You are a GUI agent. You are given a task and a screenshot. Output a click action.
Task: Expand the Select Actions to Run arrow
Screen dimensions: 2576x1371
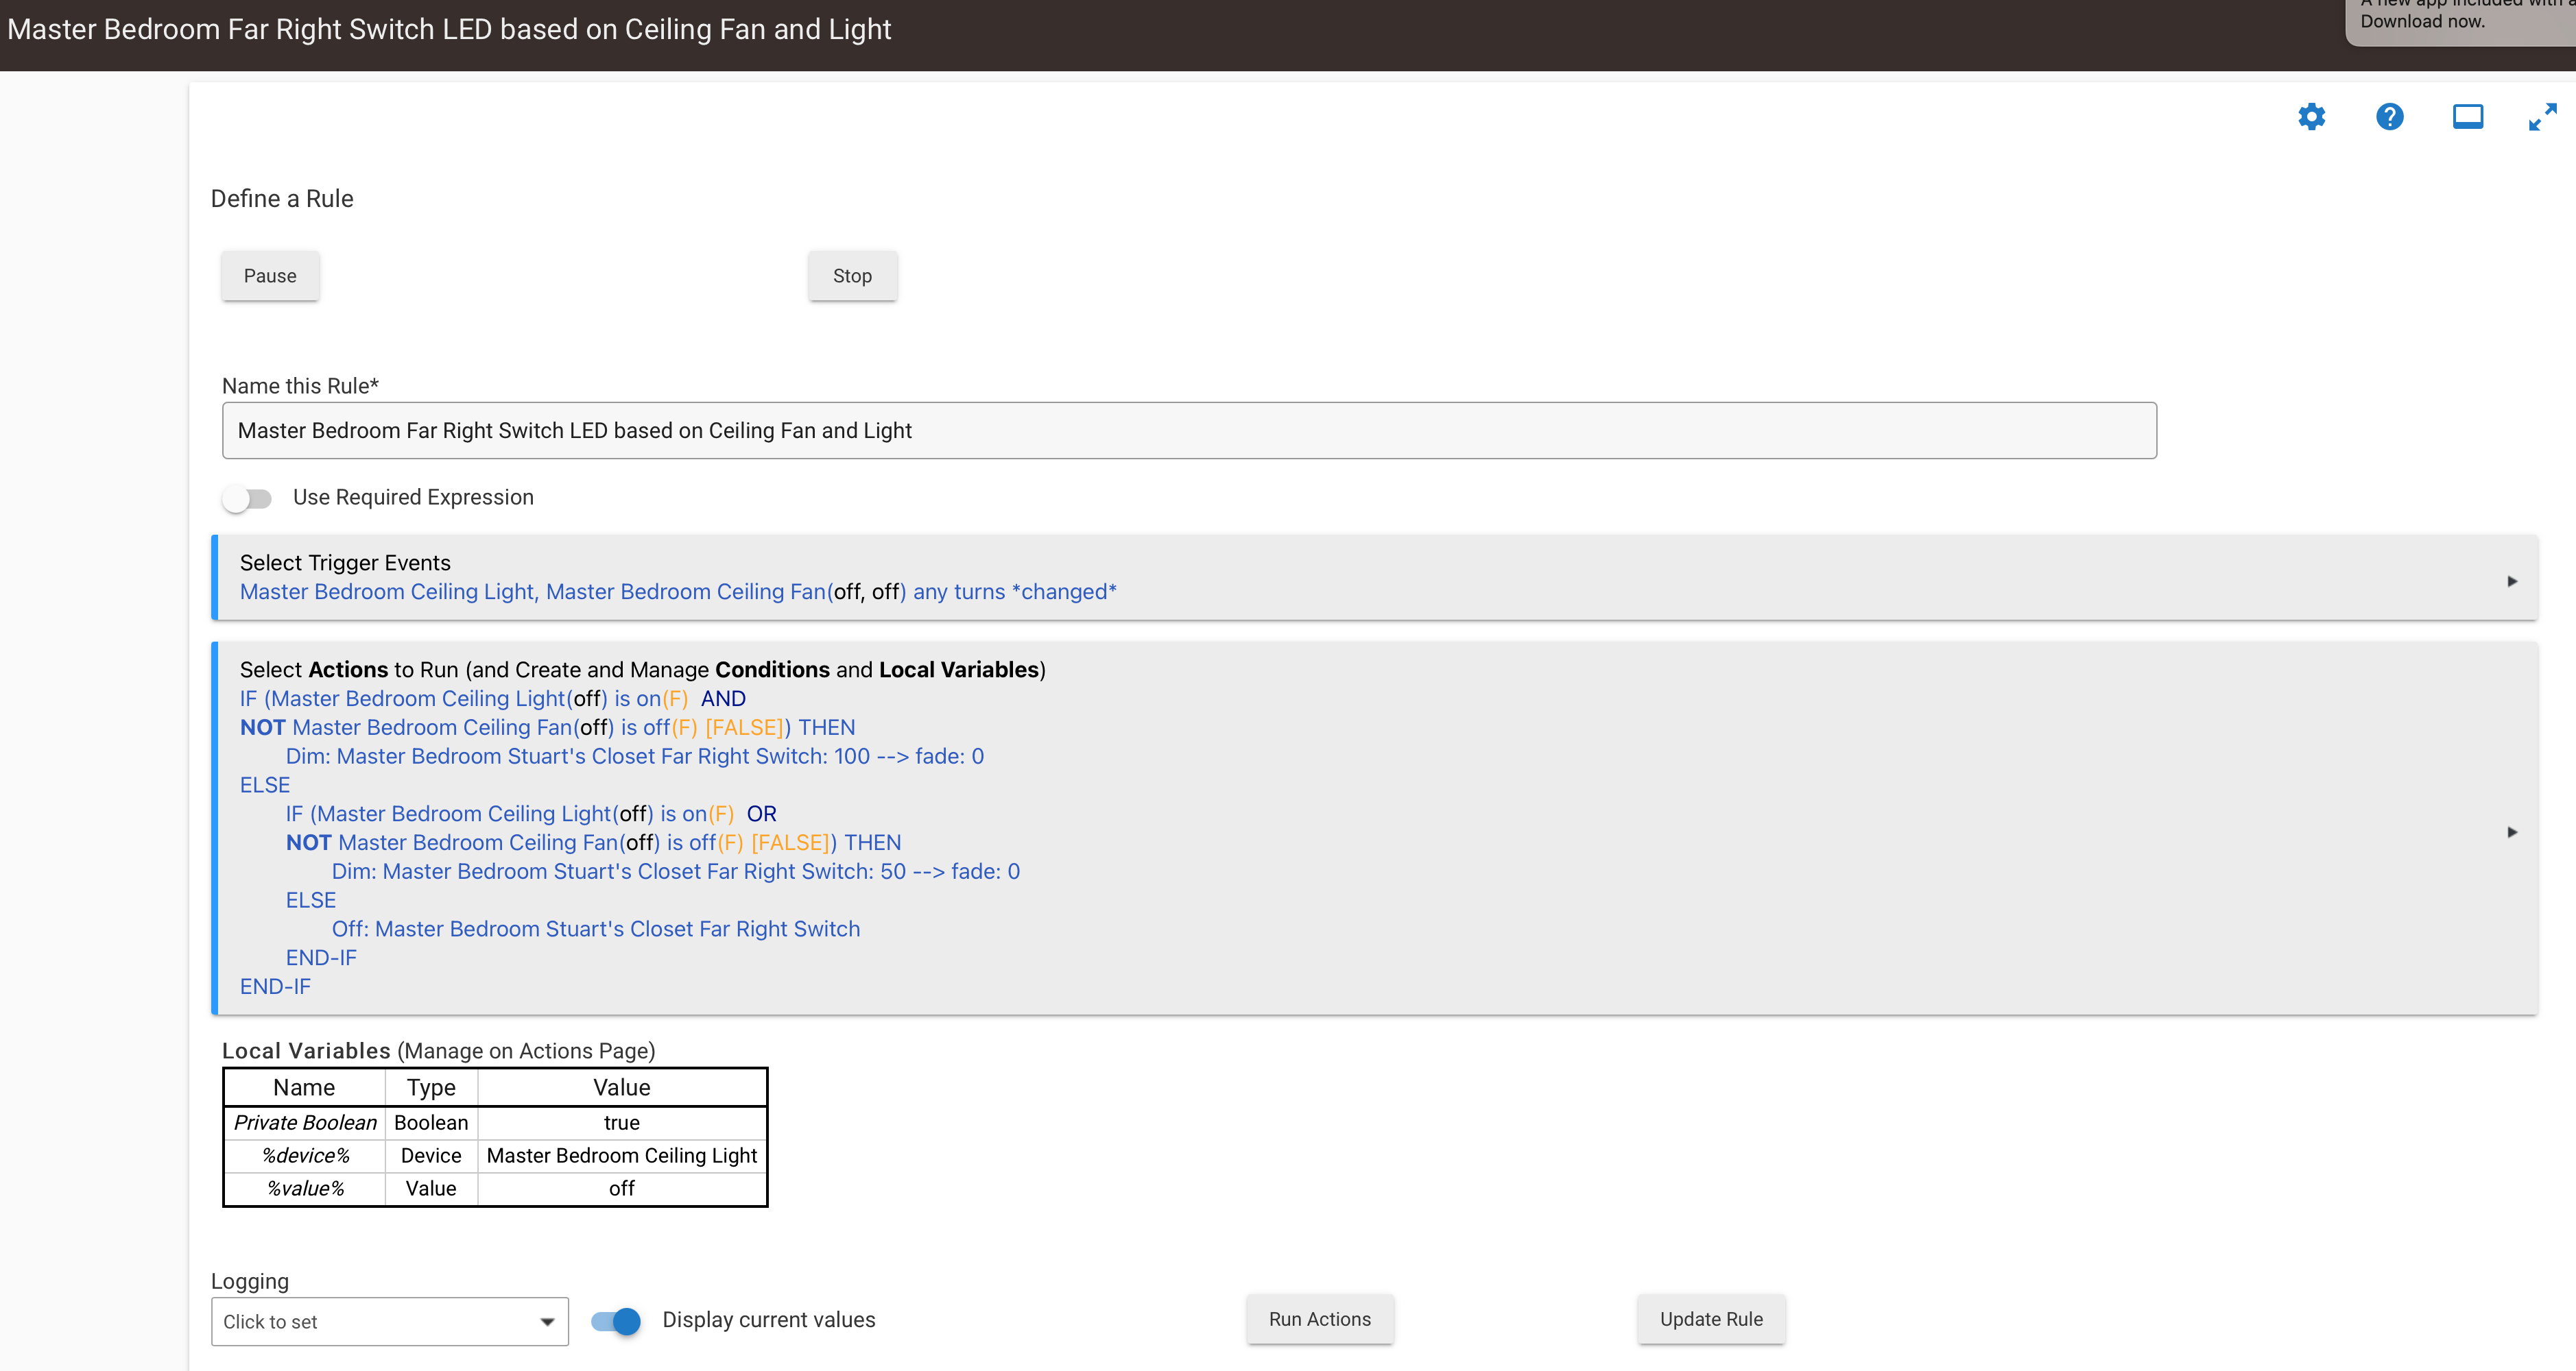tap(2512, 832)
